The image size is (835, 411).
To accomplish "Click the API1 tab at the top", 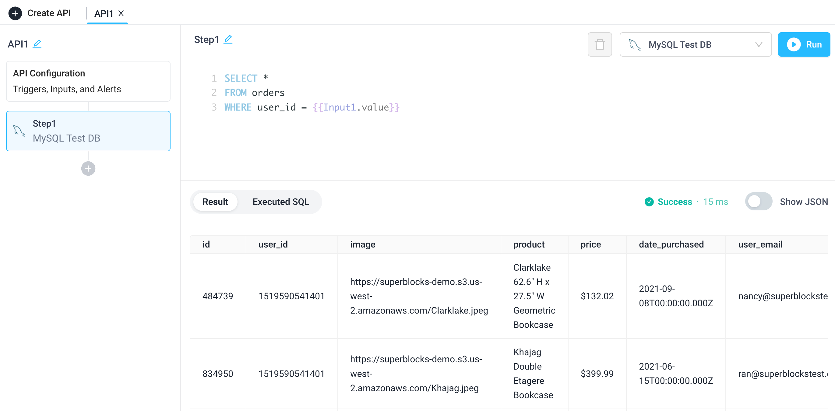I will click(x=102, y=13).
